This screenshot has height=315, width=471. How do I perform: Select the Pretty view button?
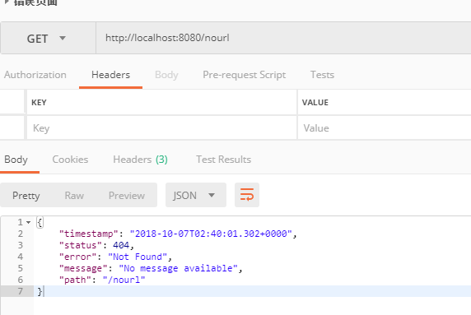26,196
